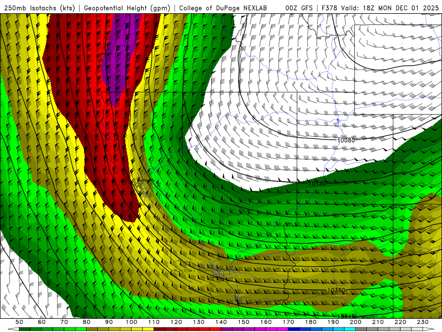442x332 pixels.
Task: Click the 70 value on the color scale
Action: tap(64, 322)
